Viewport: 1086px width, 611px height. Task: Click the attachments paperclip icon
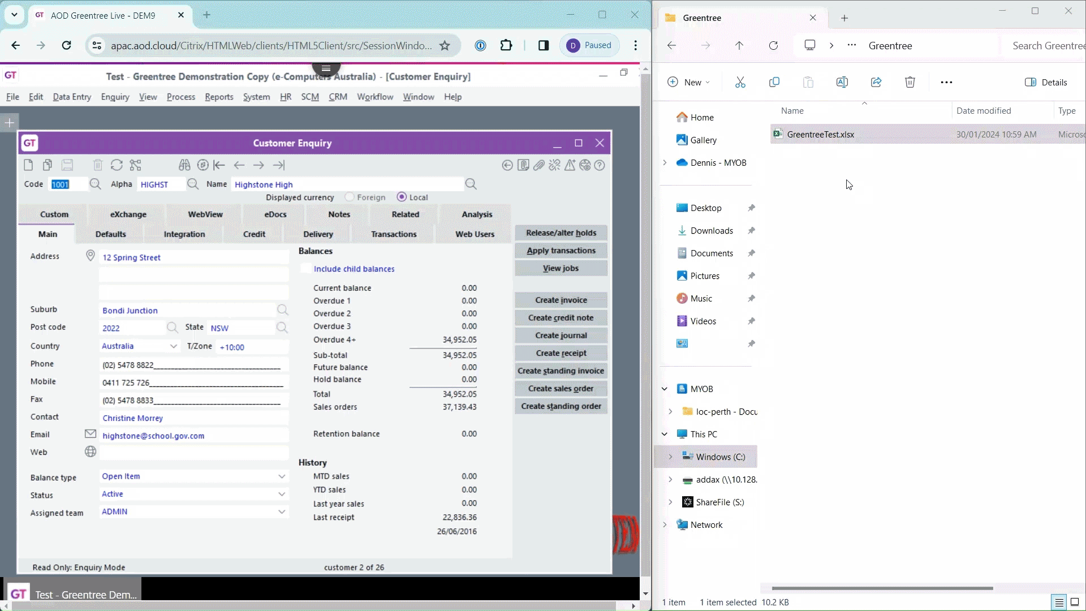point(539,165)
